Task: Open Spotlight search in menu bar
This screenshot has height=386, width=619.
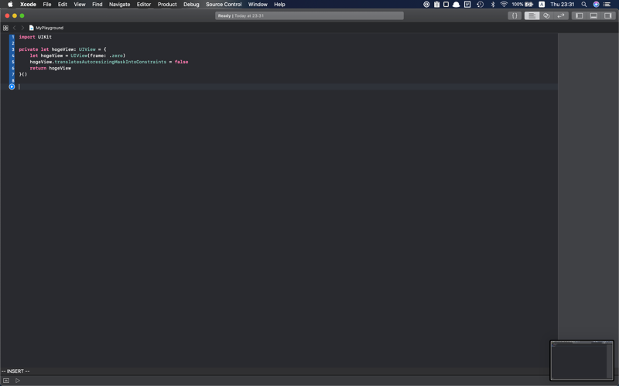Action: point(584,5)
